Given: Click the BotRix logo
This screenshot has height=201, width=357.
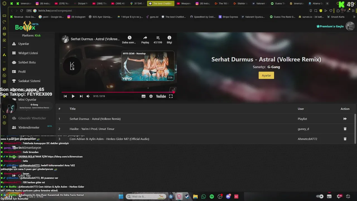Looking at the screenshot, I should click(x=26, y=27).
